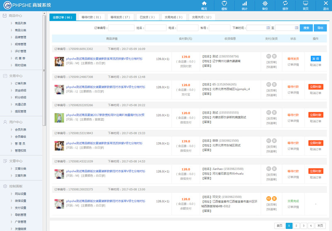332x231 pixels.
Task: Switch to the 等待付款 (31) tab
Action: pos(91,17)
